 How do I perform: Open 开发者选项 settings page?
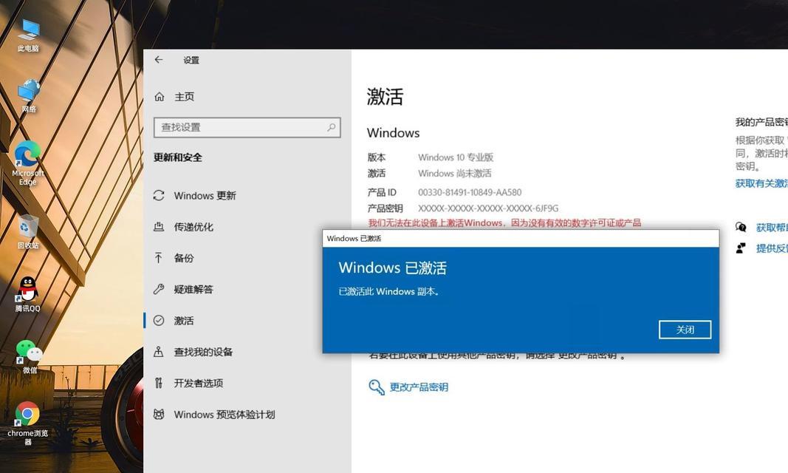[199, 383]
